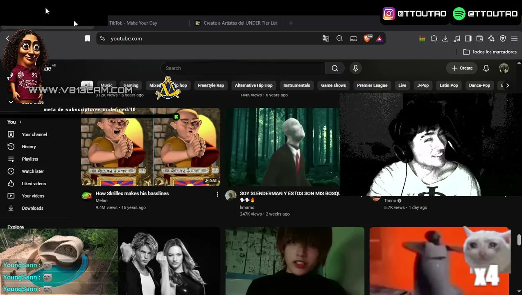Open the Brave Shields lion icon
The width and height of the screenshot is (522, 295).
[368, 39]
